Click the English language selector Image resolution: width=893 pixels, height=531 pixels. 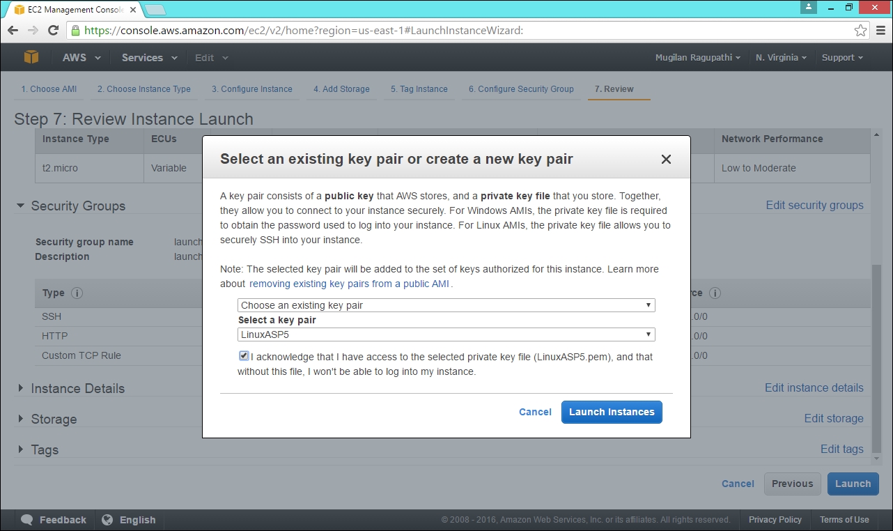(x=129, y=520)
